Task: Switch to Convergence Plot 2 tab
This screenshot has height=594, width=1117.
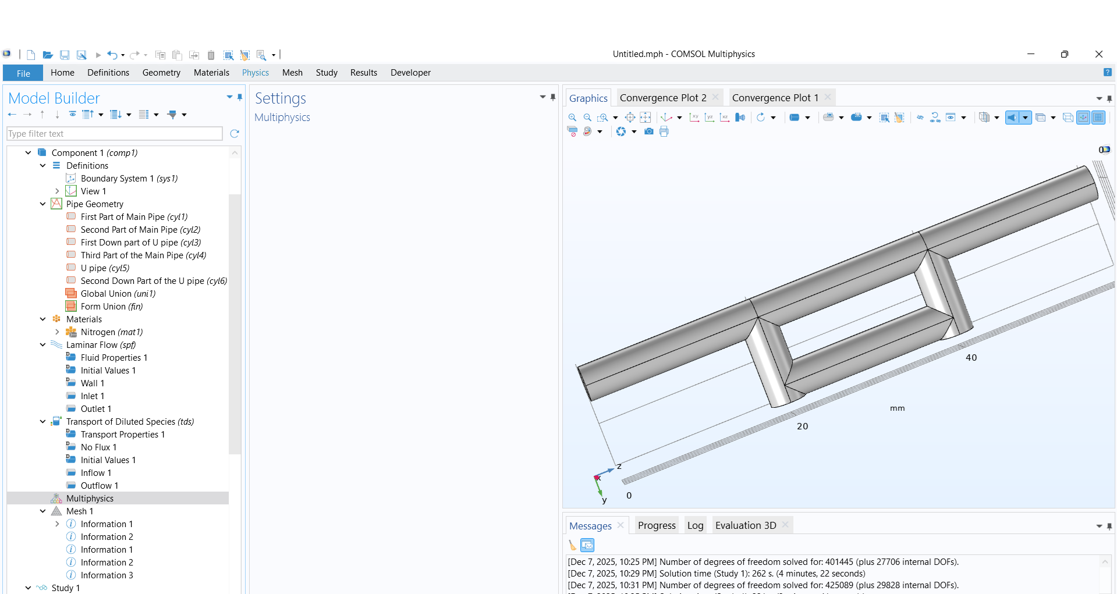Action: pyautogui.click(x=662, y=98)
